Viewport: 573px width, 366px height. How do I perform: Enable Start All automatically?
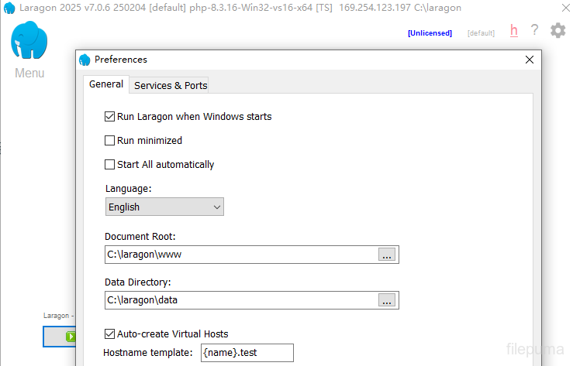109,164
